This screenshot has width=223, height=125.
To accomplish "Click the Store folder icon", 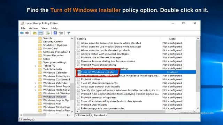I will 40,59.
